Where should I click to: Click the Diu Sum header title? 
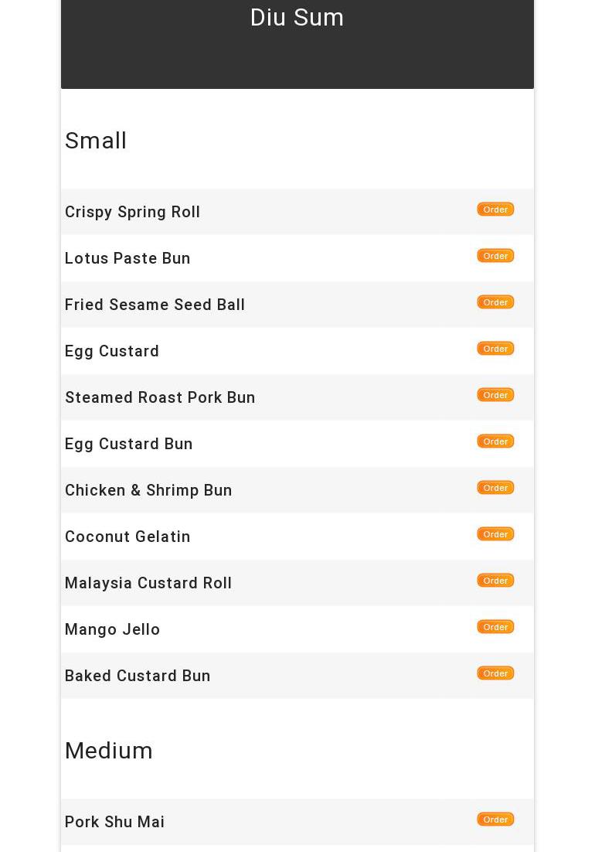(297, 17)
